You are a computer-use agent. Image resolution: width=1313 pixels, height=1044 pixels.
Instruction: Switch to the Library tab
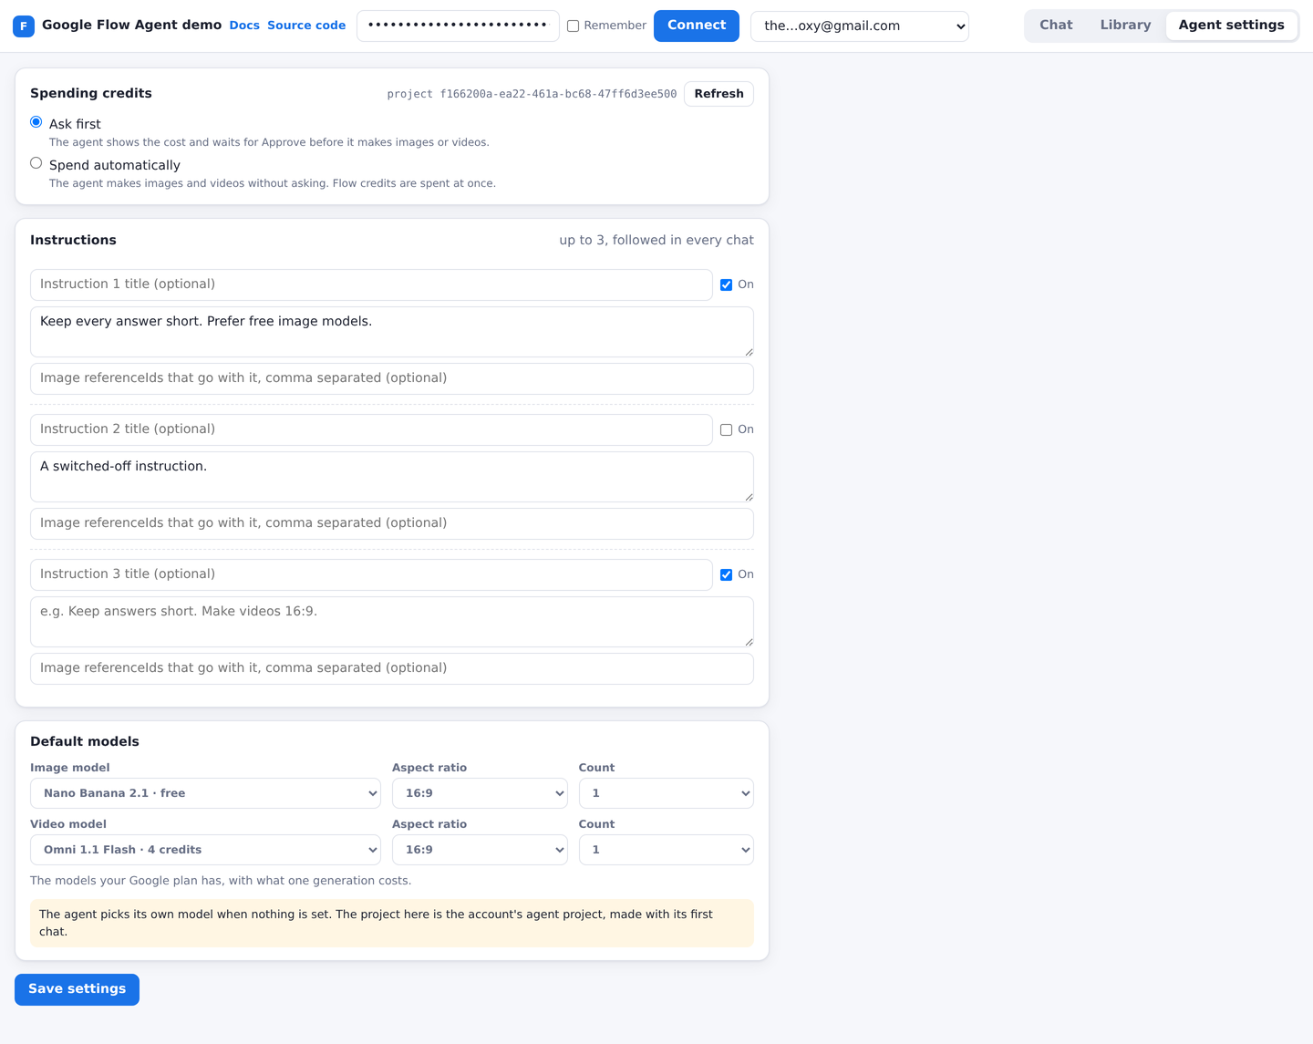click(x=1125, y=26)
